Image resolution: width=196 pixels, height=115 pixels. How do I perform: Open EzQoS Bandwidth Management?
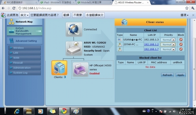click(x=24, y=31)
